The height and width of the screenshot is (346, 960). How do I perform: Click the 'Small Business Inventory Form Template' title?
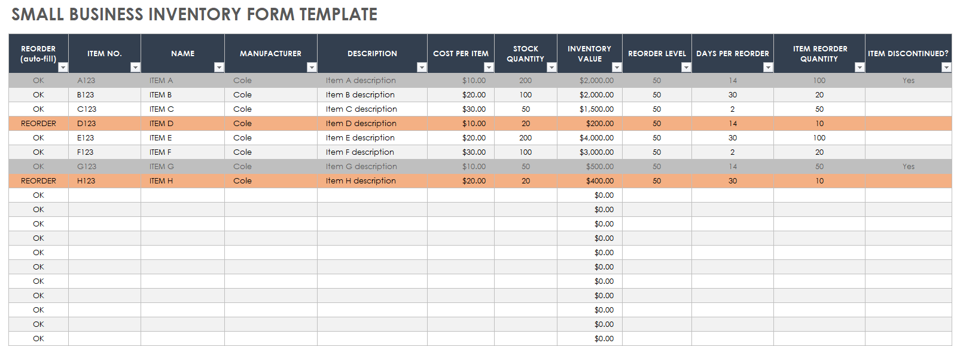[x=194, y=14]
